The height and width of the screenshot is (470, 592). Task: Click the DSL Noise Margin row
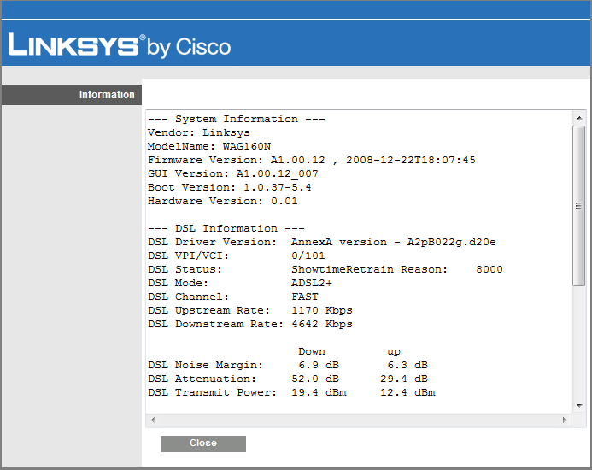click(x=288, y=365)
